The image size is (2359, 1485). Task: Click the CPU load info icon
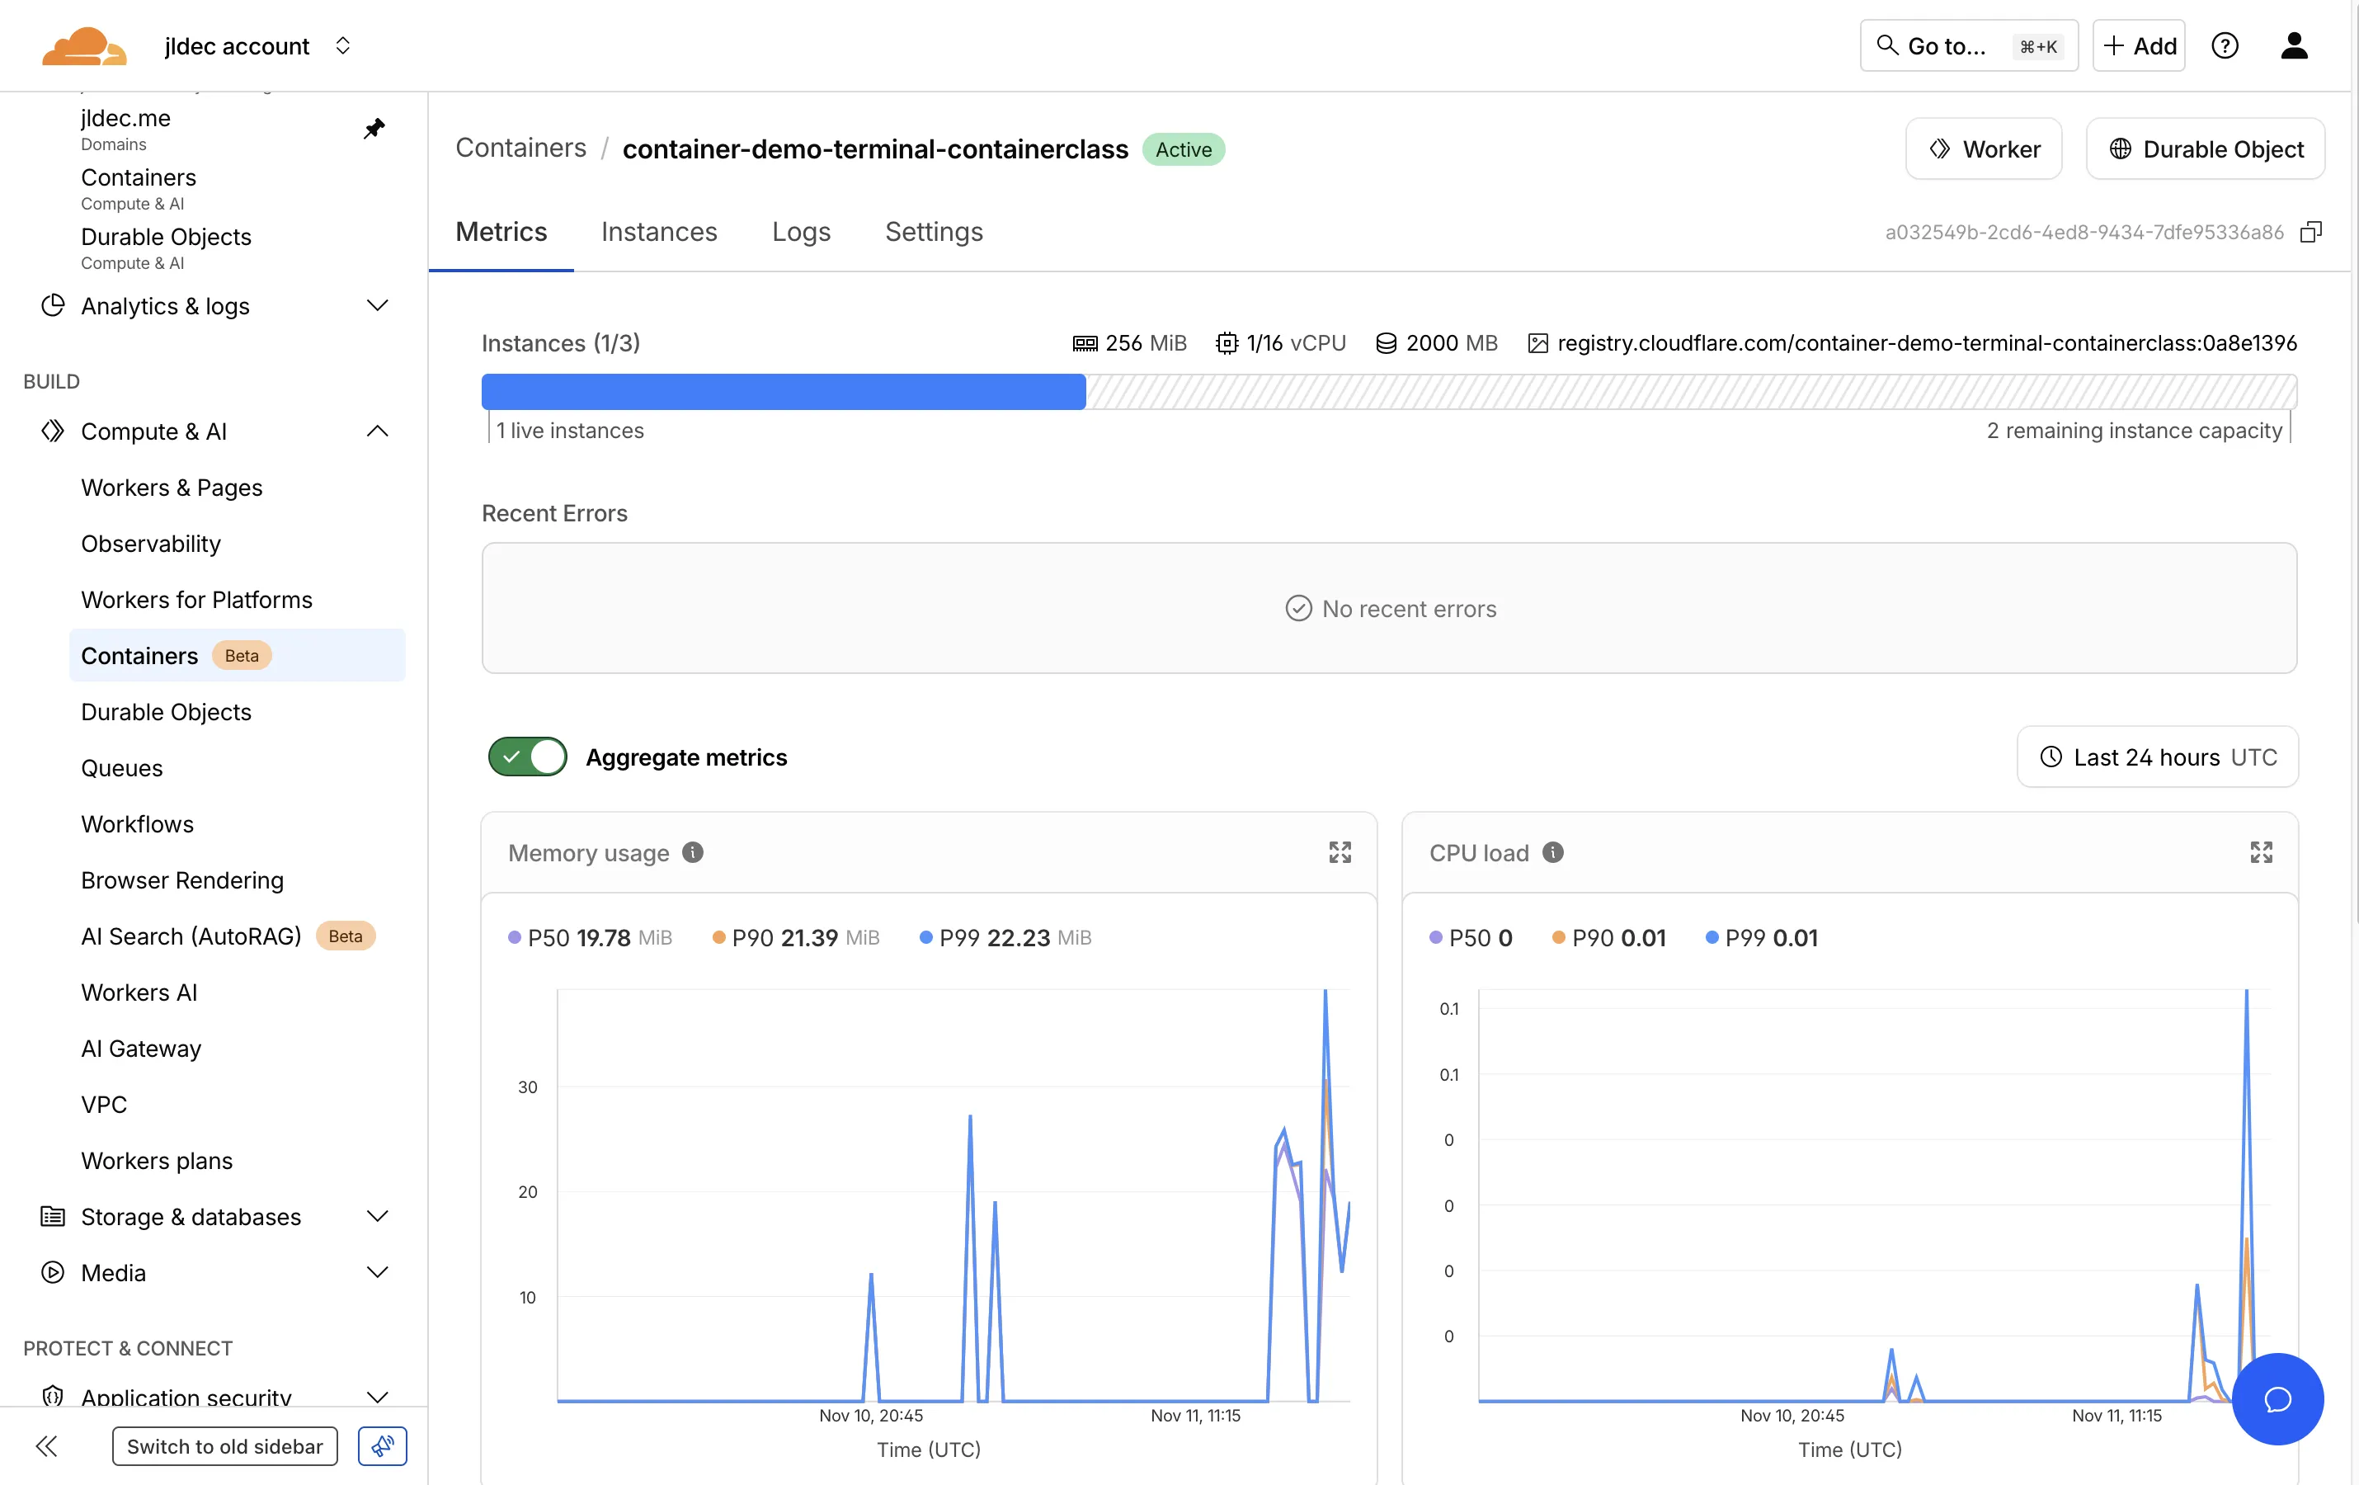point(1553,852)
